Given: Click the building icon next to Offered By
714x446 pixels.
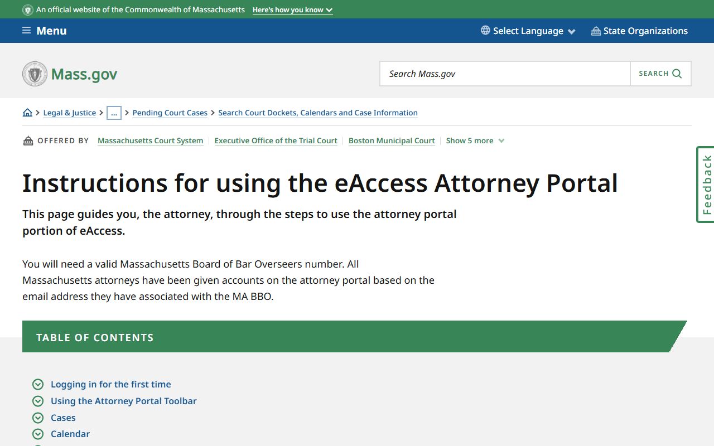Looking at the screenshot, I should (28, 140).
